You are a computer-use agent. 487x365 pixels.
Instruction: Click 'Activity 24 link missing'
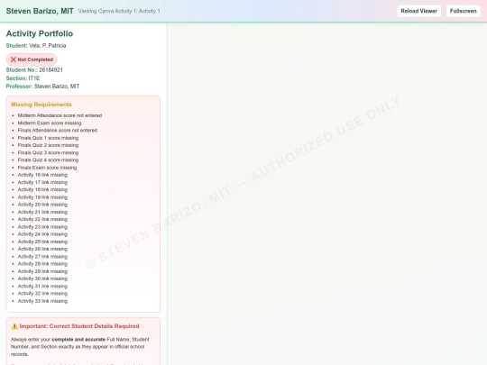(x=42, y=234)
